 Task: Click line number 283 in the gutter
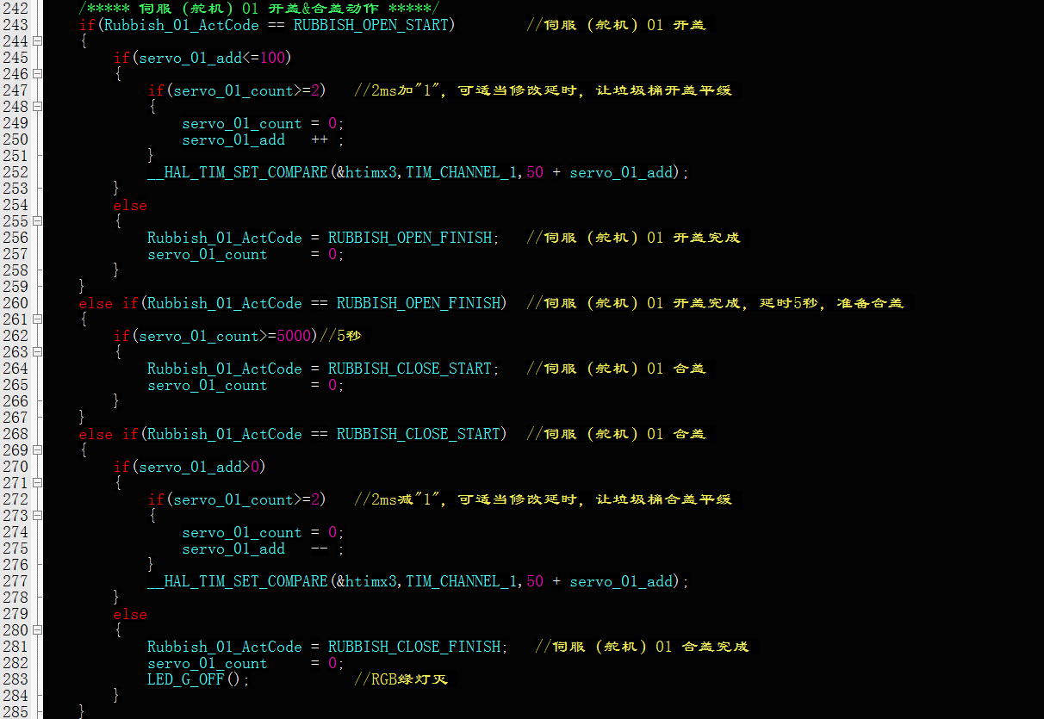pos(16,679)
